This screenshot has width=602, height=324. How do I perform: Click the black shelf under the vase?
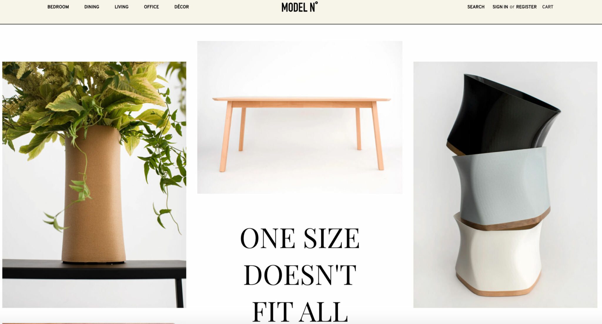pyautogui.click(x=94, y=269)
